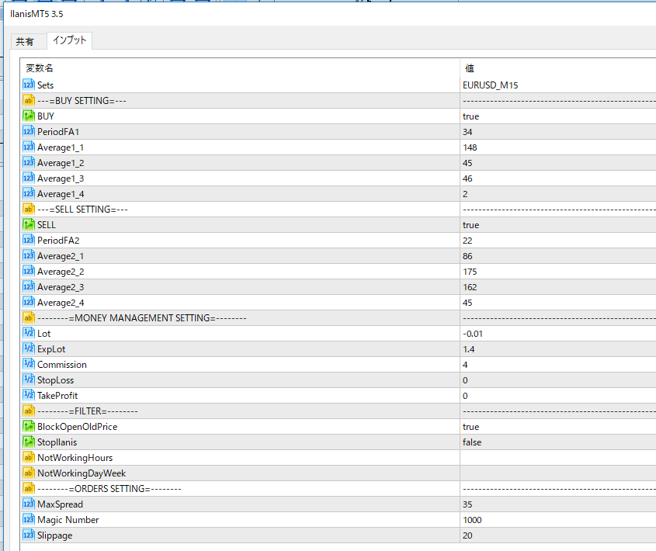This screenshot has height=551, width=656.
Task: Click the integer icon next to MaxSpread
Action: click(29, 504)
